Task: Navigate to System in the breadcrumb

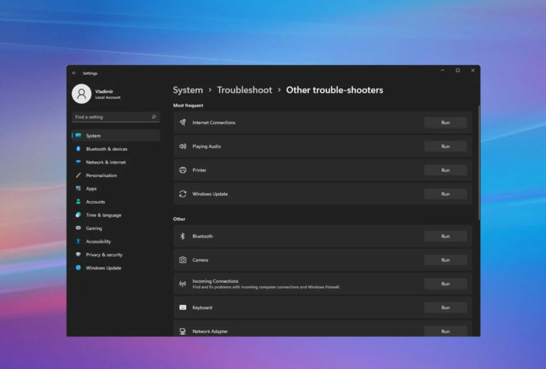Action: (x=188, y=90)
